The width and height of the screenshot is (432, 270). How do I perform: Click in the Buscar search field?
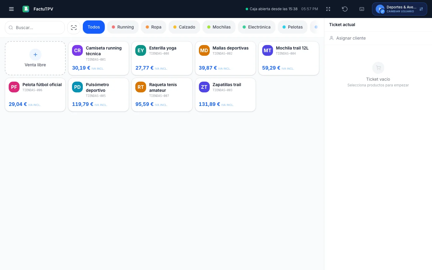35,28
